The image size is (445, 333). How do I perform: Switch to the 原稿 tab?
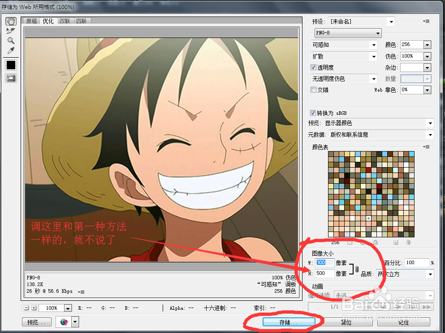tap(32, 21)
